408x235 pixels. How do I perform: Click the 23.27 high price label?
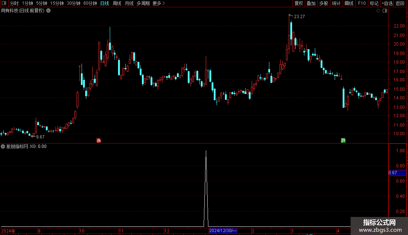(299, 17)
